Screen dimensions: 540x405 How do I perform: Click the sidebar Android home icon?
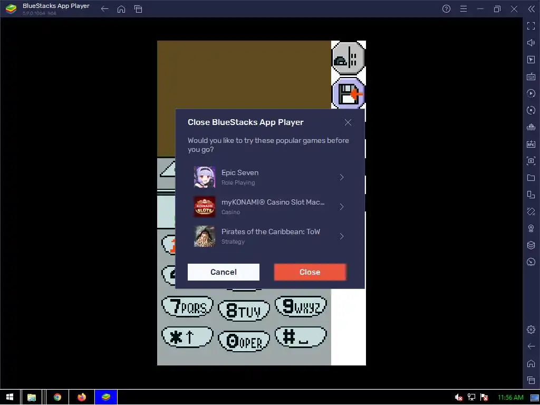pos(531,363)
